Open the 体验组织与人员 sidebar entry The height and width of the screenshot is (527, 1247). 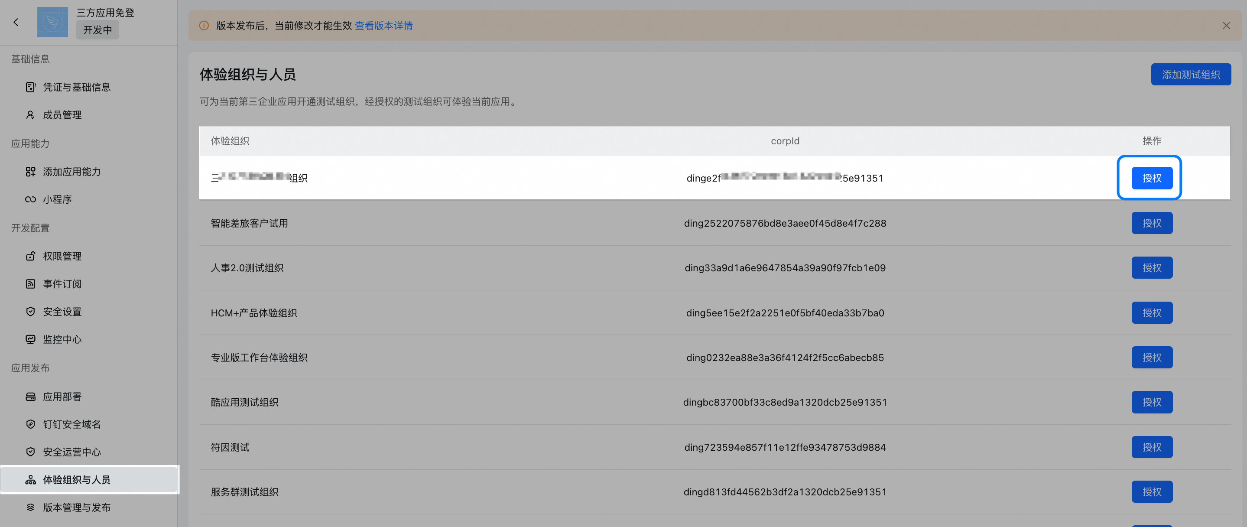click(77, 479)
